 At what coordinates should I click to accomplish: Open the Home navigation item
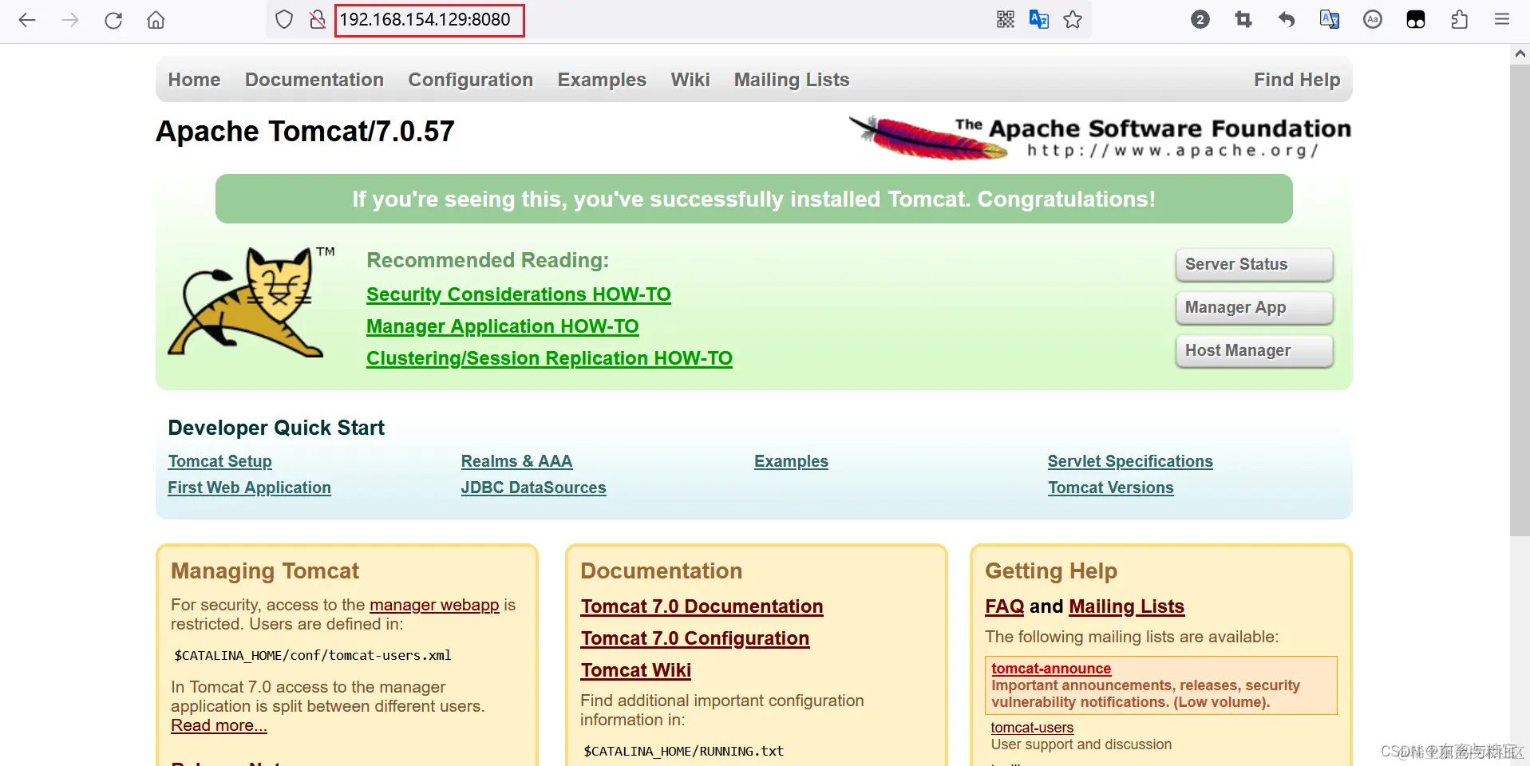[194, 80]
